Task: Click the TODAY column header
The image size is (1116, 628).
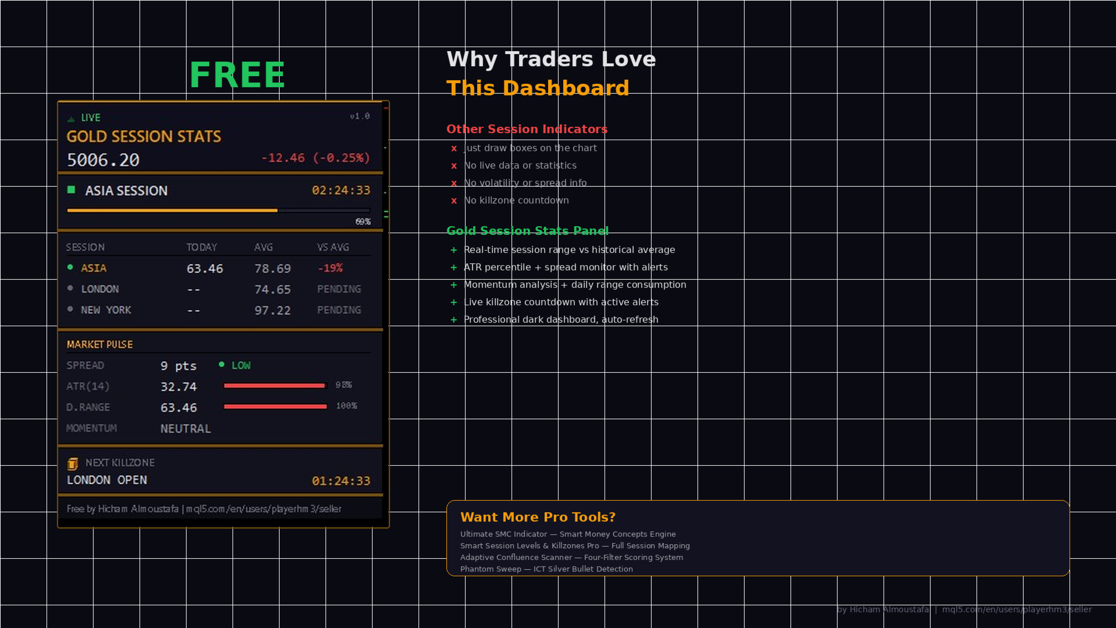Action: [x=202, y=247]
